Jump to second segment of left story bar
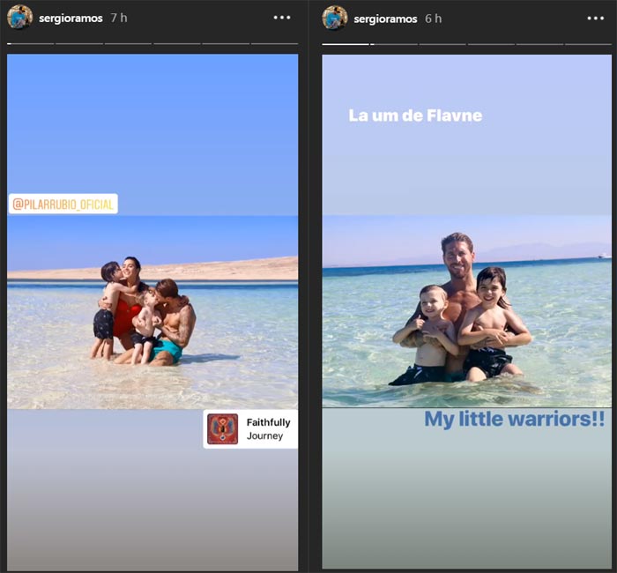The height and width of the screenshot is (573, 617). (x=79, y=44)
